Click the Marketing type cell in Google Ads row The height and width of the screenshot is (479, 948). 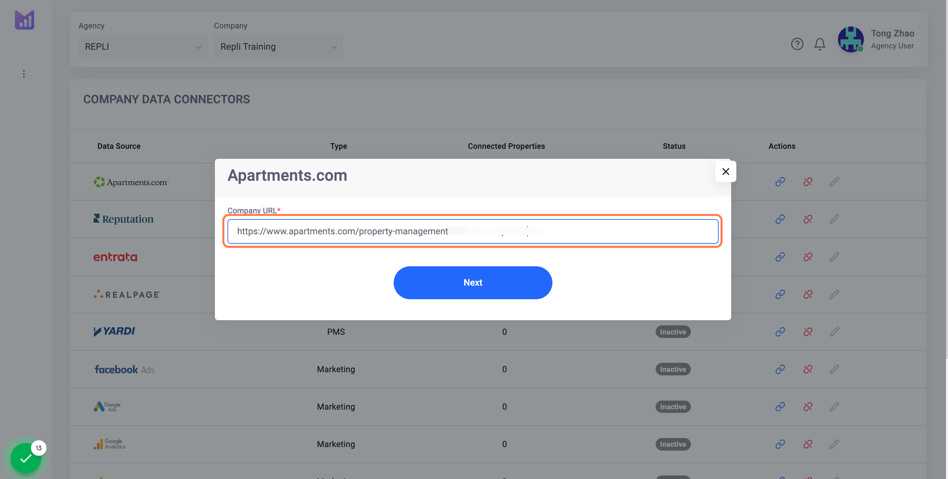click(336, 407)
